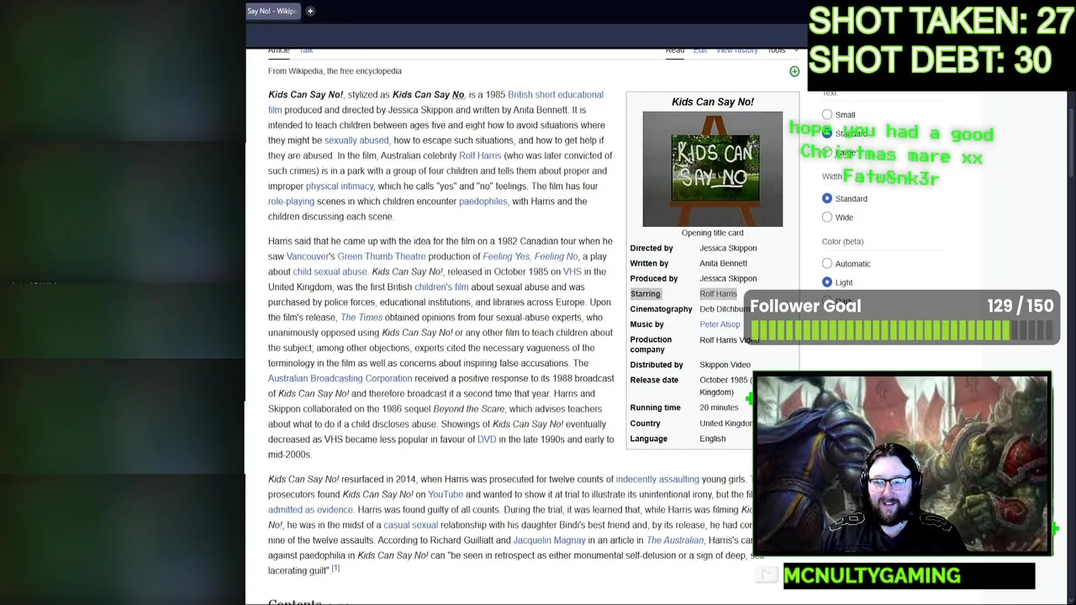1076x605 pixels.
Task: Open the 'child sexual abuse' link
Action: 330,271
